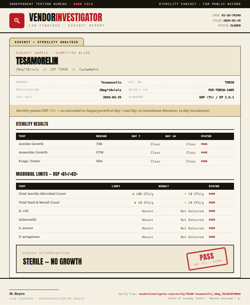Click the Sterility Exhibit for public record text
Image resolution: width=250 pixels, height=305 pixels.
click(200, 4)
